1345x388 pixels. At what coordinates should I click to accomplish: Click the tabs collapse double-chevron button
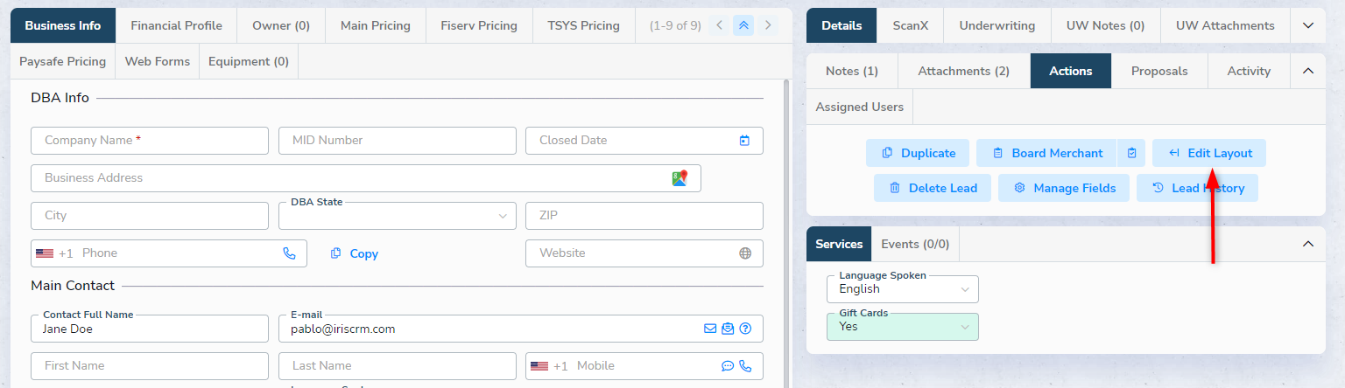click(x=743, y=25)
